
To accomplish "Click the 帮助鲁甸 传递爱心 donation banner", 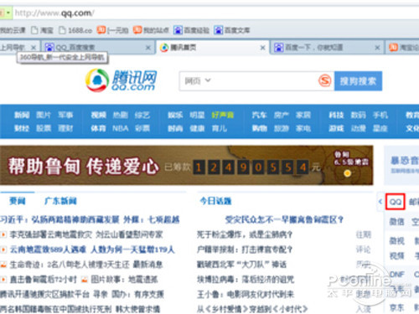I will click(186, 165).
